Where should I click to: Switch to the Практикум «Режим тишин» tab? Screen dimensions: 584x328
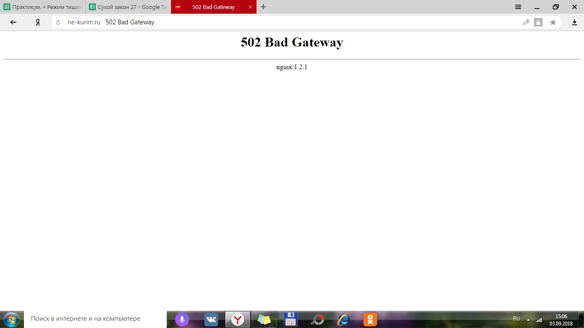pyautogui.click(x=43, y=7)
